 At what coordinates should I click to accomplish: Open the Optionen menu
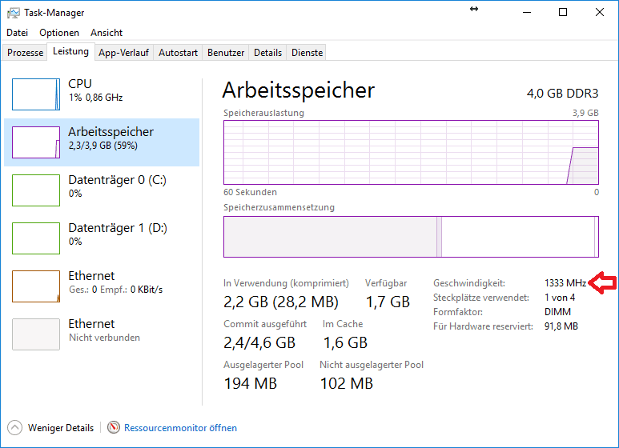pos(59,33)
